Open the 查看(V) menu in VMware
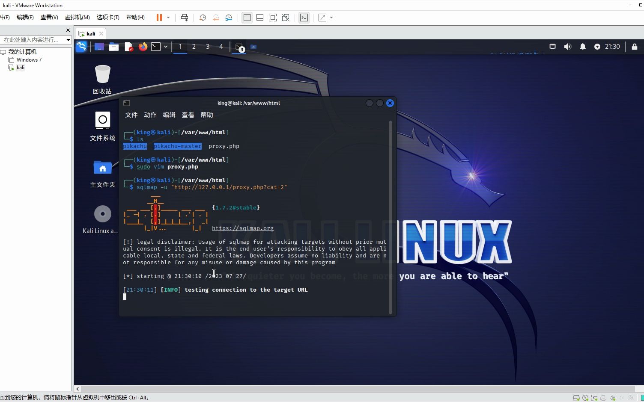The width and height of the screenshot is (644, 402). point(49,17)
